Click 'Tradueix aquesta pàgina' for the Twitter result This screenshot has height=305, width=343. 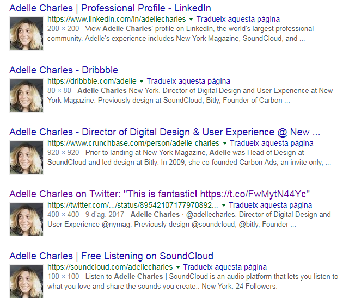[x=271, y=205]
